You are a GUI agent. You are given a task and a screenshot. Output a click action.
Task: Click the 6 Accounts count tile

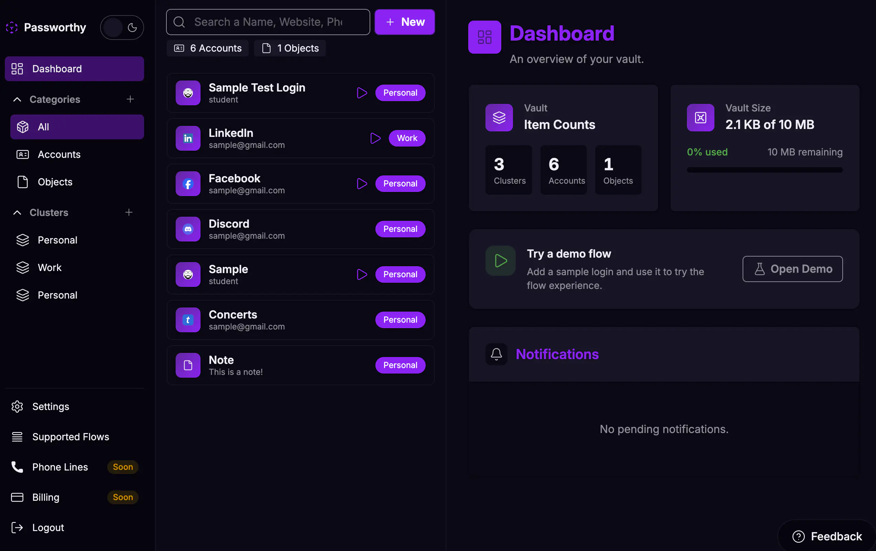click(x=563, y=170)
